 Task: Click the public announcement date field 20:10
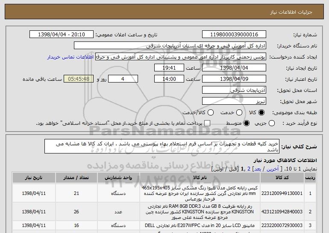(62, 35)
